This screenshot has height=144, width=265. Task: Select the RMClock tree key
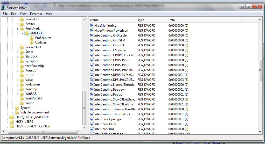tap(37, 33)
